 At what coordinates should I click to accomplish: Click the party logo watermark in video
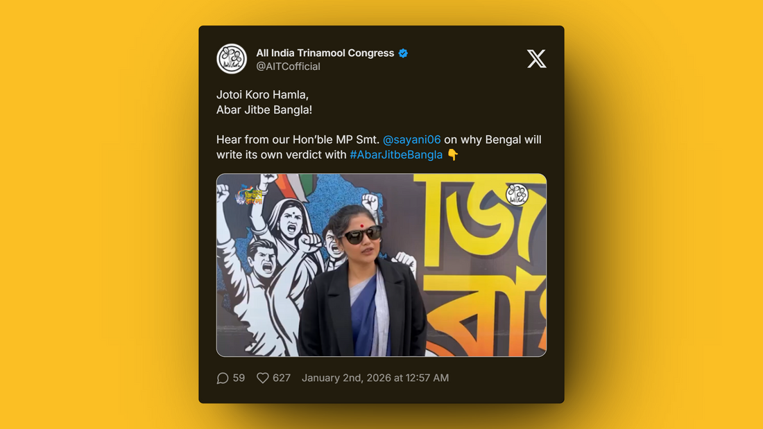517,194
